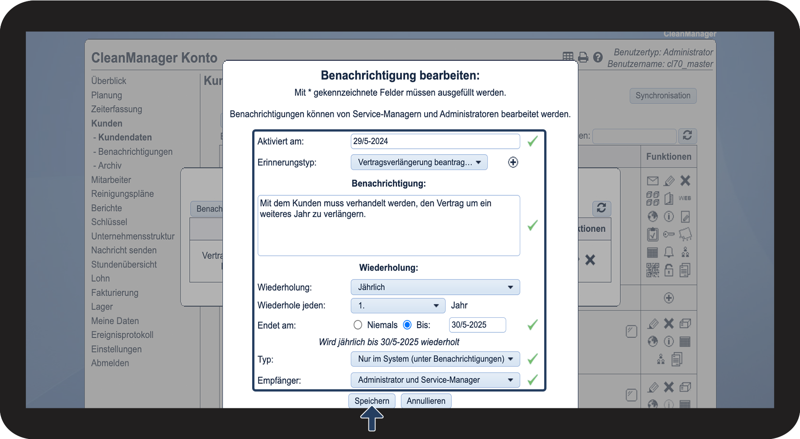Open help via the question mark icon
This screenshot has width=800, height=439.
click(x=598, y=57)
